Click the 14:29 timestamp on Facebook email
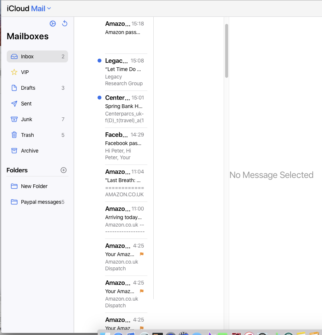Image resolution: width=322 pixels, height=335 pixels. tap(137, 135)
